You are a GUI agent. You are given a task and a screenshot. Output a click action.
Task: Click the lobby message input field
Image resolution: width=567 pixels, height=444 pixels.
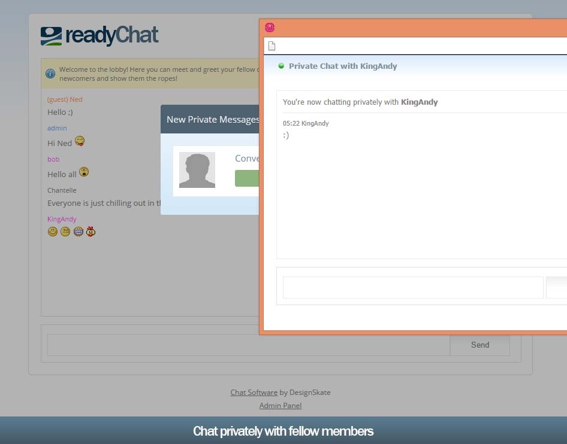(x=249, y=345)
